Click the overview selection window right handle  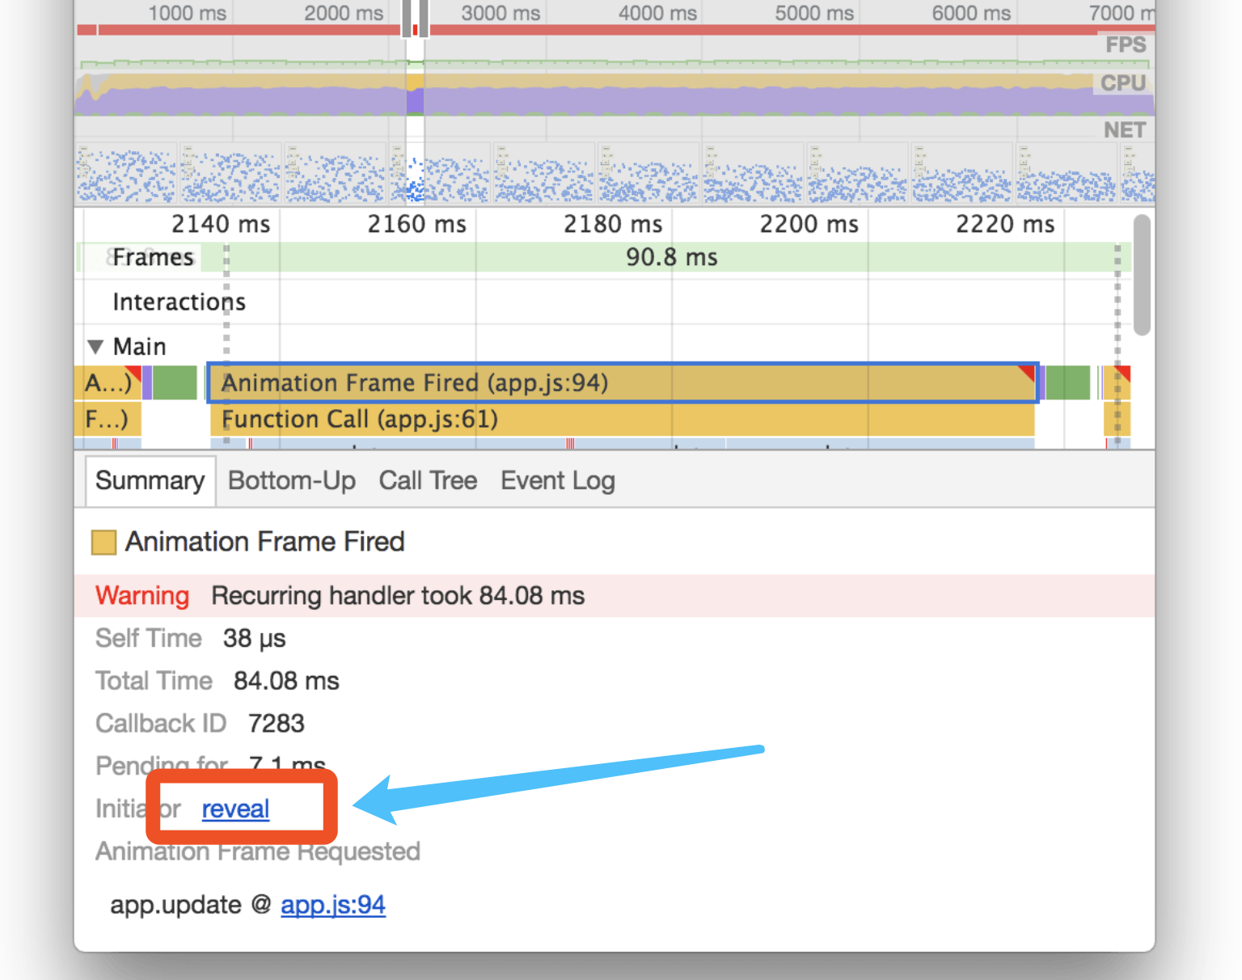pyautogui.click(x=425, y=18)
